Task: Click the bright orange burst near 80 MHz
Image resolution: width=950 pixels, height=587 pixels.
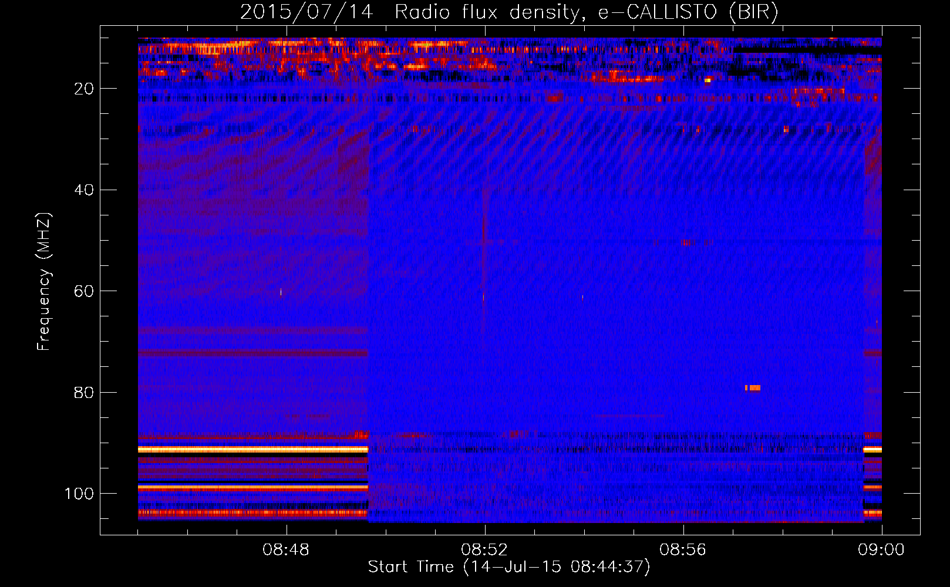Action: (753, 387)
